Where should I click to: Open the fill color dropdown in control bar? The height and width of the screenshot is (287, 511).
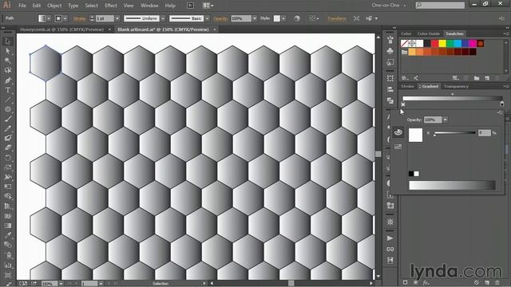(49, 18)
